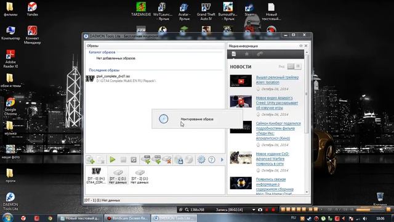Click the Add Image toolbar icon
The width and height of the screenshot is (394, 222).
pyautogui.click(x=90, y=160)
